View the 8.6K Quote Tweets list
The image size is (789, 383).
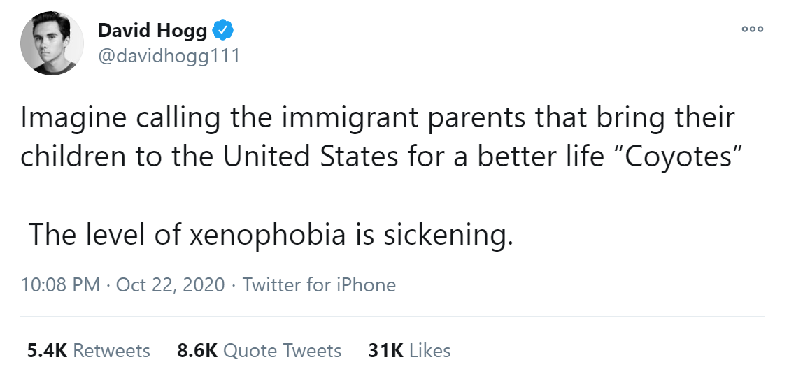tap(260, 350)
